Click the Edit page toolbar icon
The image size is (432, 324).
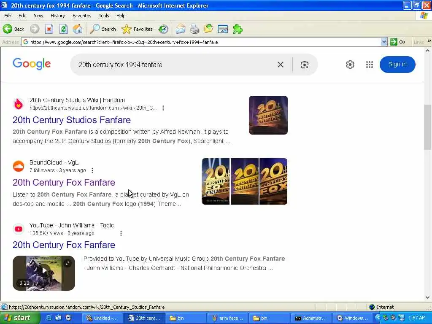(223, 29)
